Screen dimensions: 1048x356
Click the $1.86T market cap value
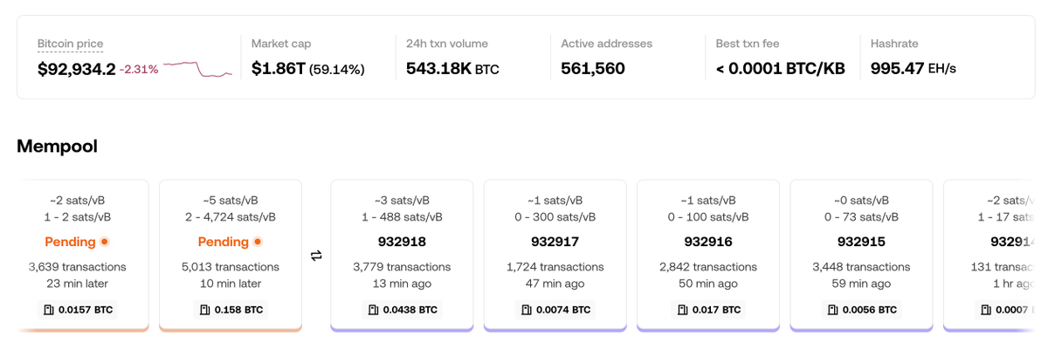tap(278, 69)
